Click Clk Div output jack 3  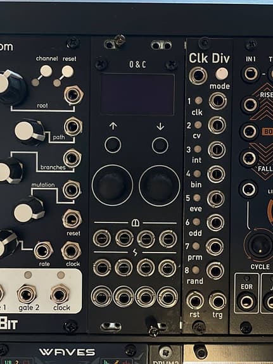point(217,150)
